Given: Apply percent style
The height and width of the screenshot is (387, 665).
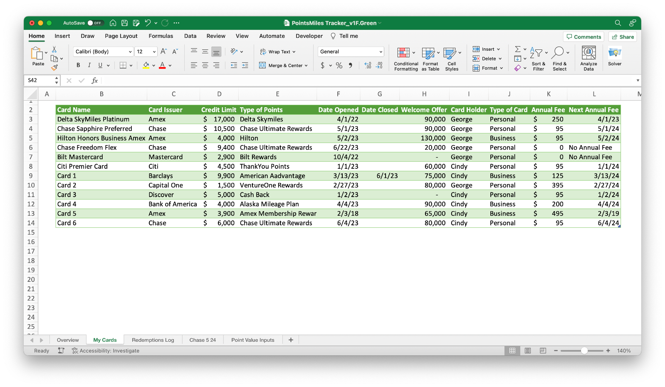Looking at the screenshot, I should point(339,65).
